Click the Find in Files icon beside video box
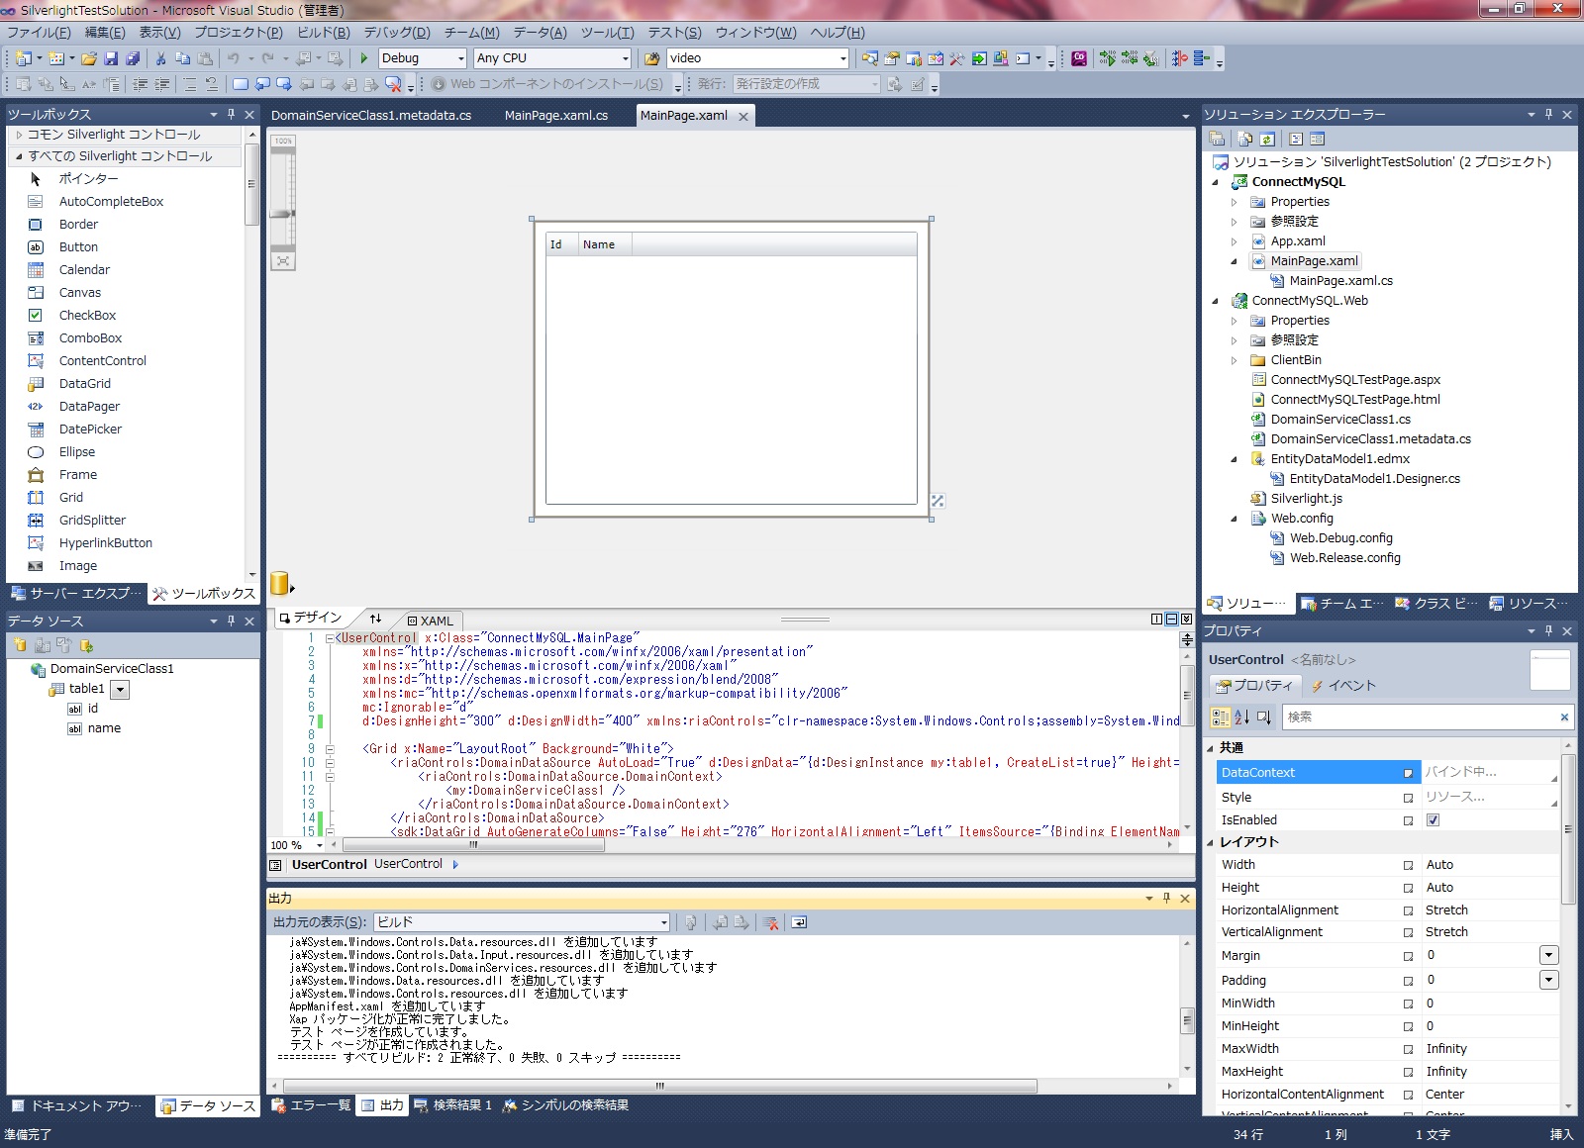 [x=652, y=58]
